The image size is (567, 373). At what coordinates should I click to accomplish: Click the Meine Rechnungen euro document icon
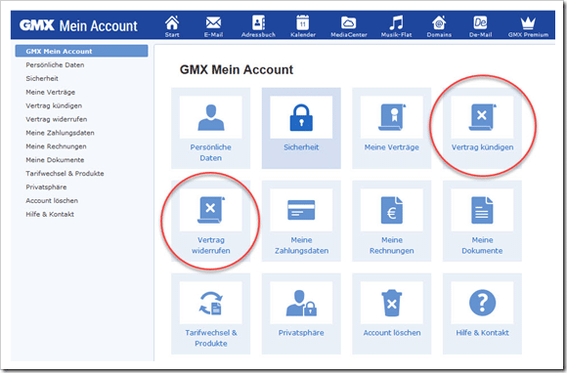(x=392, y=210)
